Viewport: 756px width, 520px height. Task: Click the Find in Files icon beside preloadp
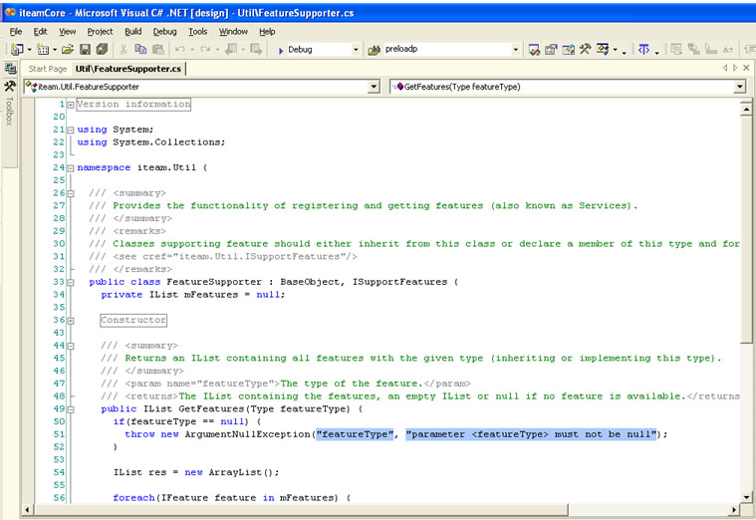click(x=375, y=50)
